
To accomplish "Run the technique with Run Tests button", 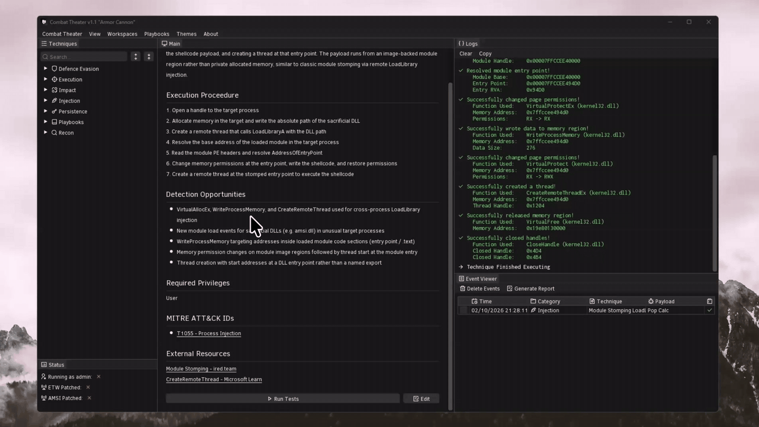I will click(283, 399).
